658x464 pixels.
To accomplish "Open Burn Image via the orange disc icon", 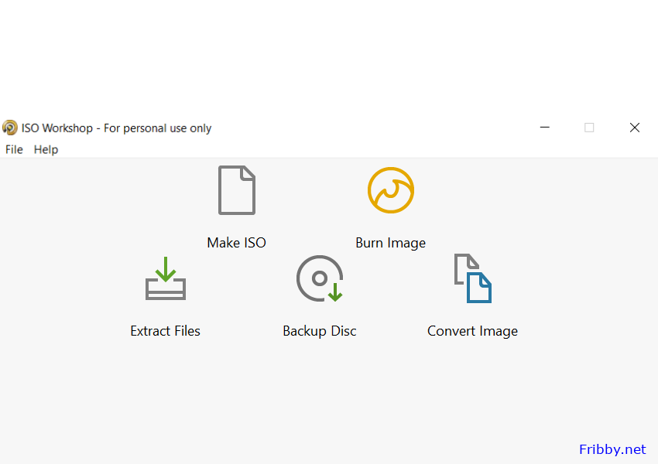I will (391, 190).
